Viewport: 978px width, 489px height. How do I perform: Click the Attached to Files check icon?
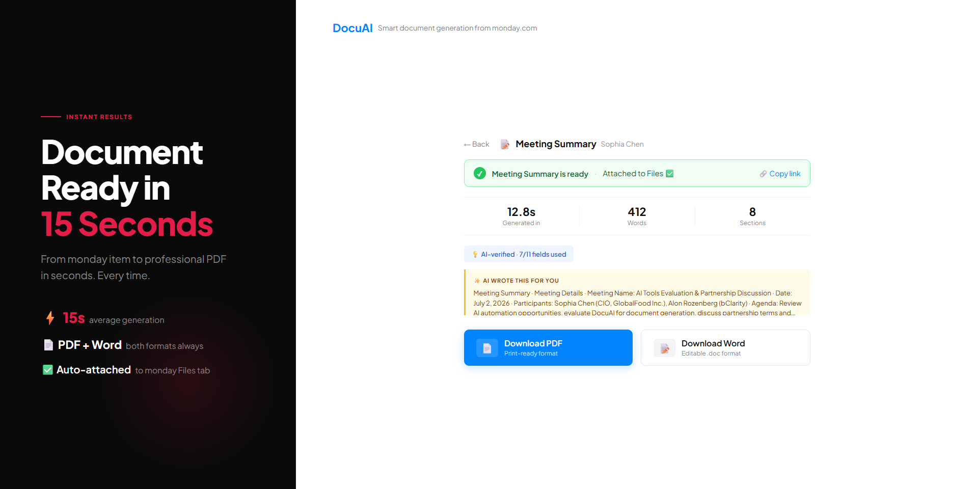(x=670, y=174)
